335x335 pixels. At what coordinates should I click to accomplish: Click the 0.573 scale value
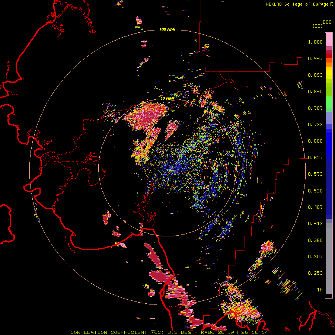point(315,174)
